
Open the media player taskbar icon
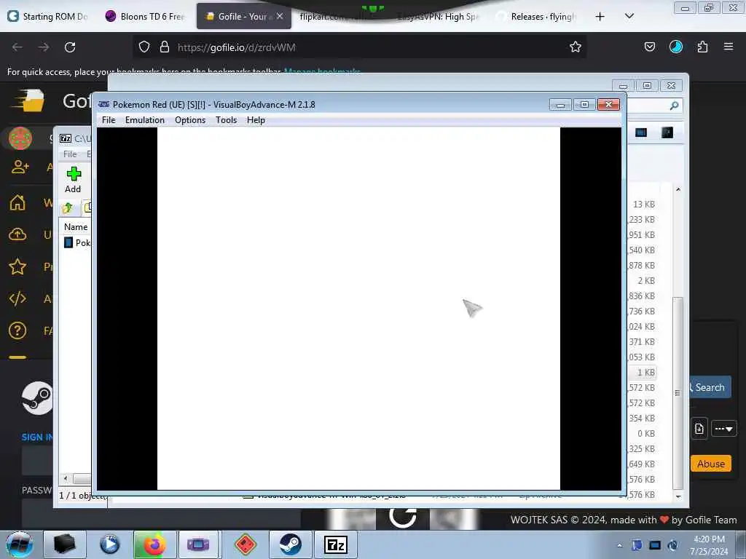click(x=109, y=544)
